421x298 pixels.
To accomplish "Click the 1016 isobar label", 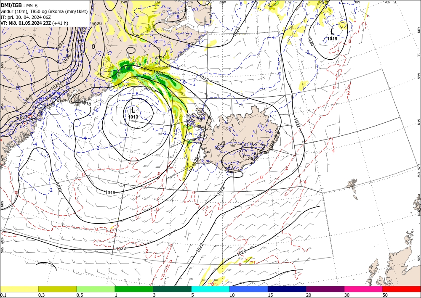I will pos(149,88).
